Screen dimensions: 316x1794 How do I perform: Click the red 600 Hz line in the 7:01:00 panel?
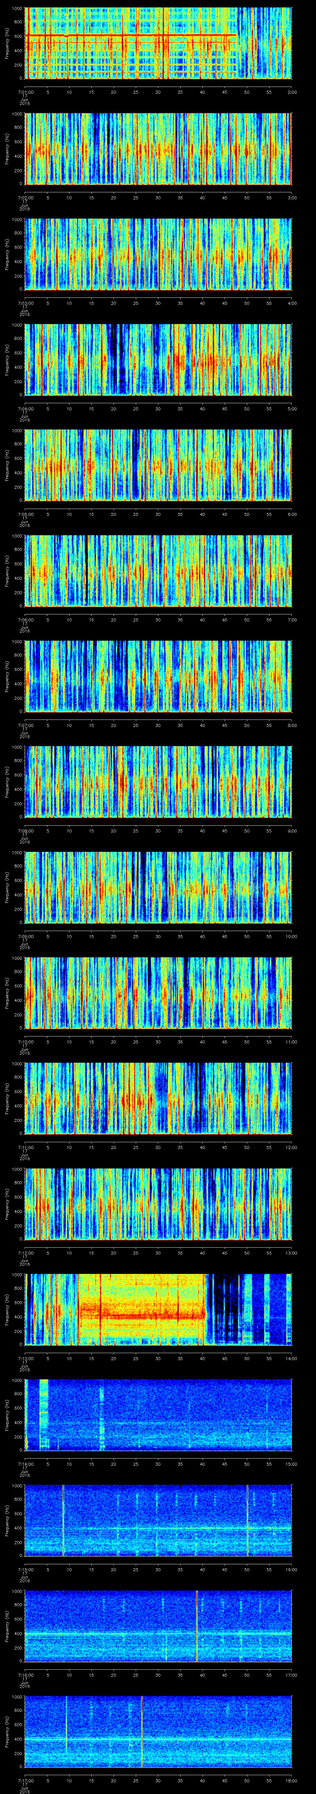[x=131, y=36]
